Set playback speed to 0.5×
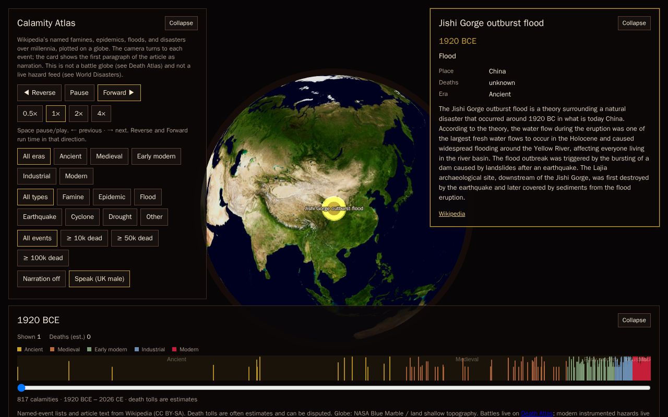The width and height of the screenshot is (668, 417). coord(30,114)
